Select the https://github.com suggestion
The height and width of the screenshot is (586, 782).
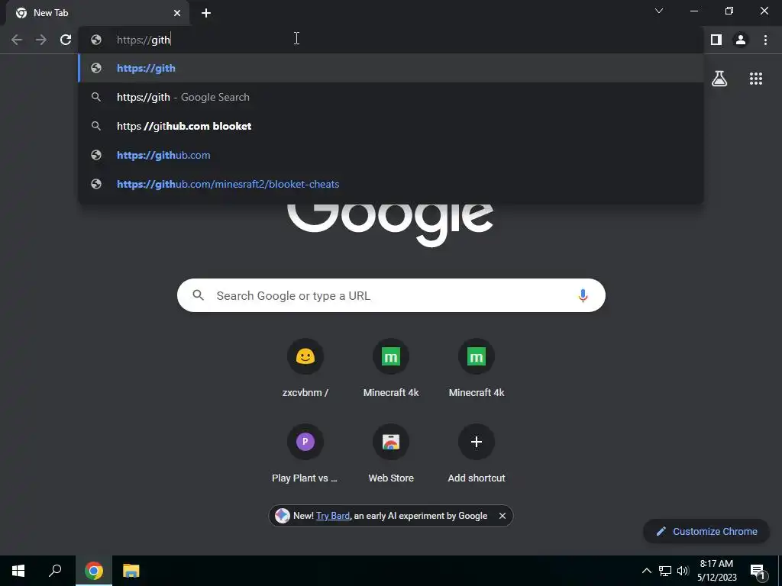391,155
